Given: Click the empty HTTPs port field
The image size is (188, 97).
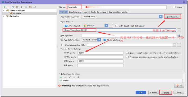Looking at the screenshot, I should [100, 57].
